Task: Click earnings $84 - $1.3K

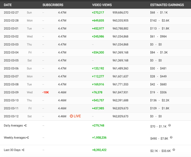Action: coord(159,52)
